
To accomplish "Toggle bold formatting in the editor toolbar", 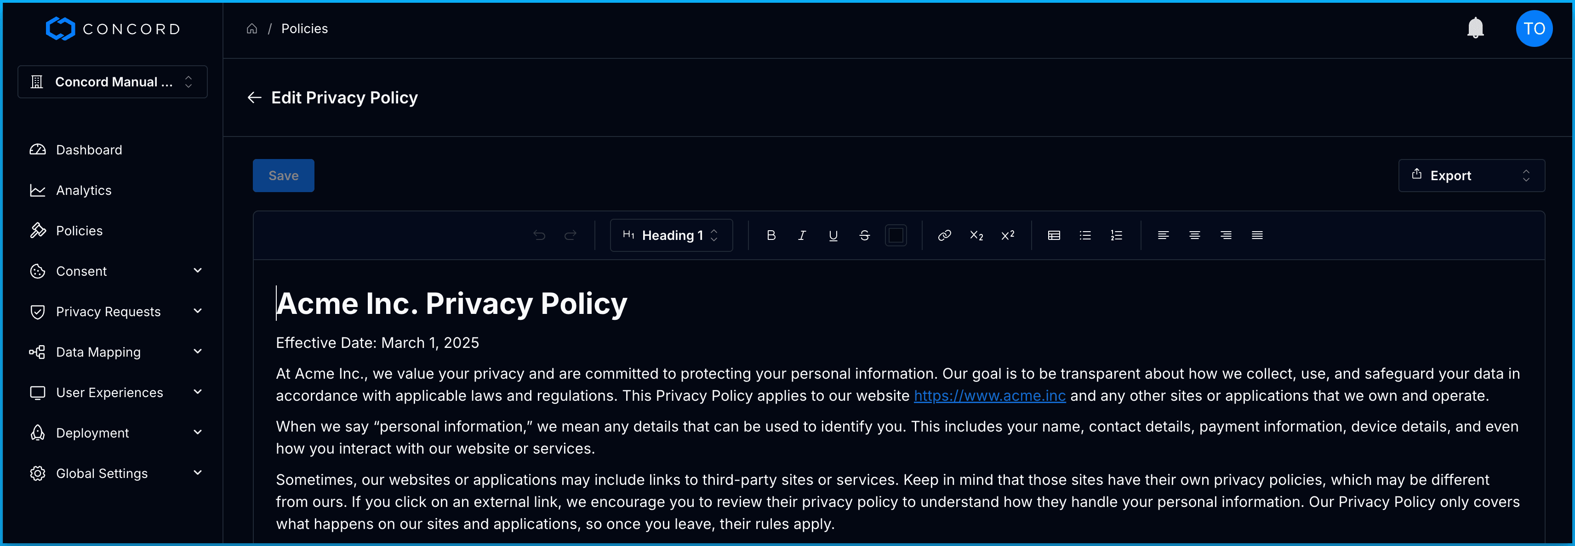I will (771, 235).
